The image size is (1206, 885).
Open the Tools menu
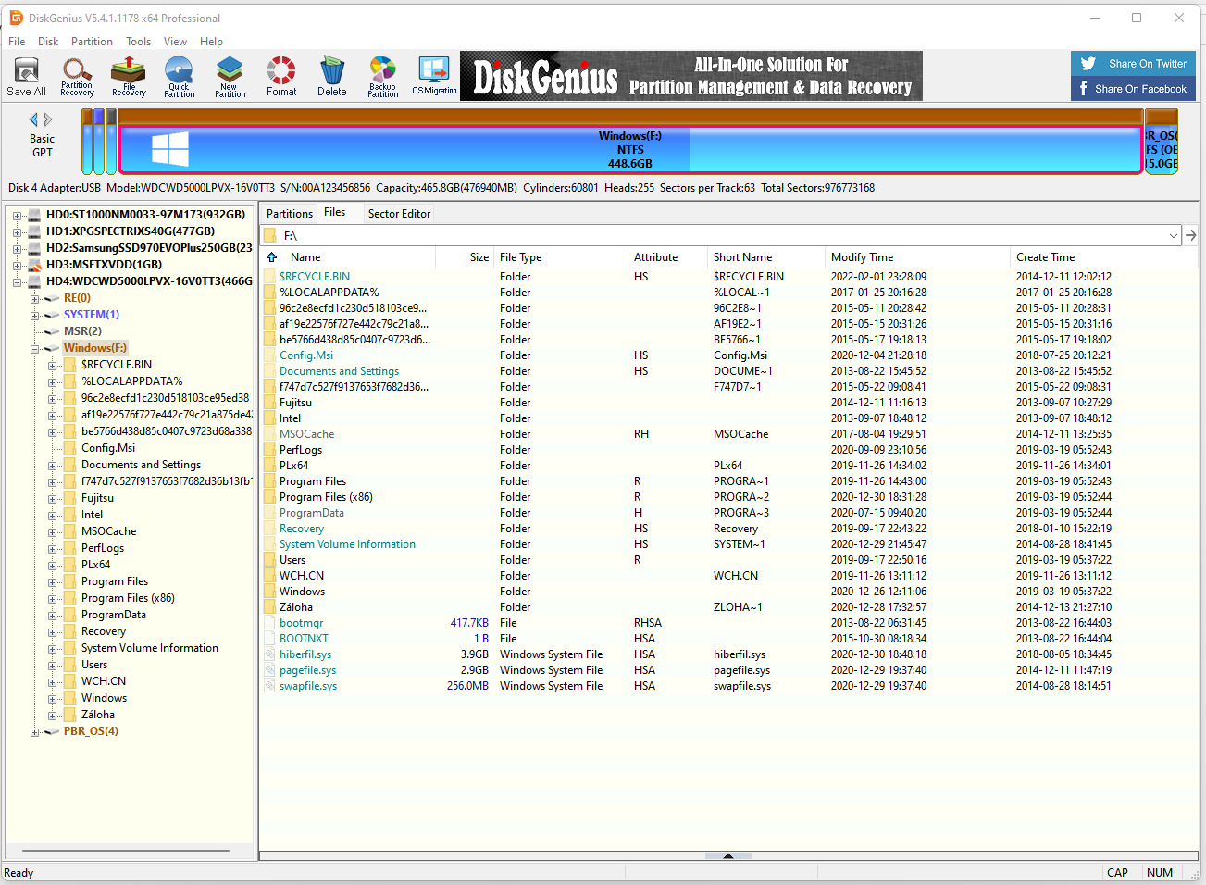click(138, 42)
